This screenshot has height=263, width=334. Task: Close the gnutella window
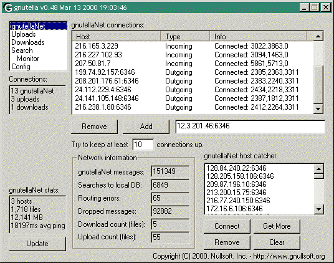click(325, 7)
